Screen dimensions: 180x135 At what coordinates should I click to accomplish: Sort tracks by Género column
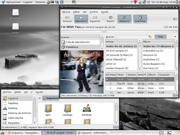(x=132, y=75)
